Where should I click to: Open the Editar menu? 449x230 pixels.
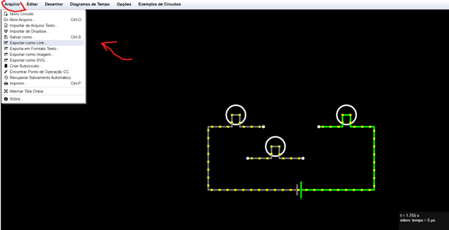[32, 4]
